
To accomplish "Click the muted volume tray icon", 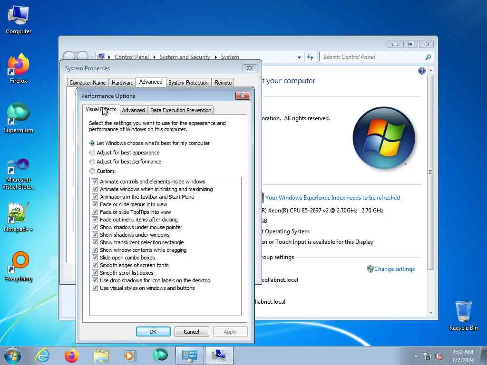I will tap(439, 356).
